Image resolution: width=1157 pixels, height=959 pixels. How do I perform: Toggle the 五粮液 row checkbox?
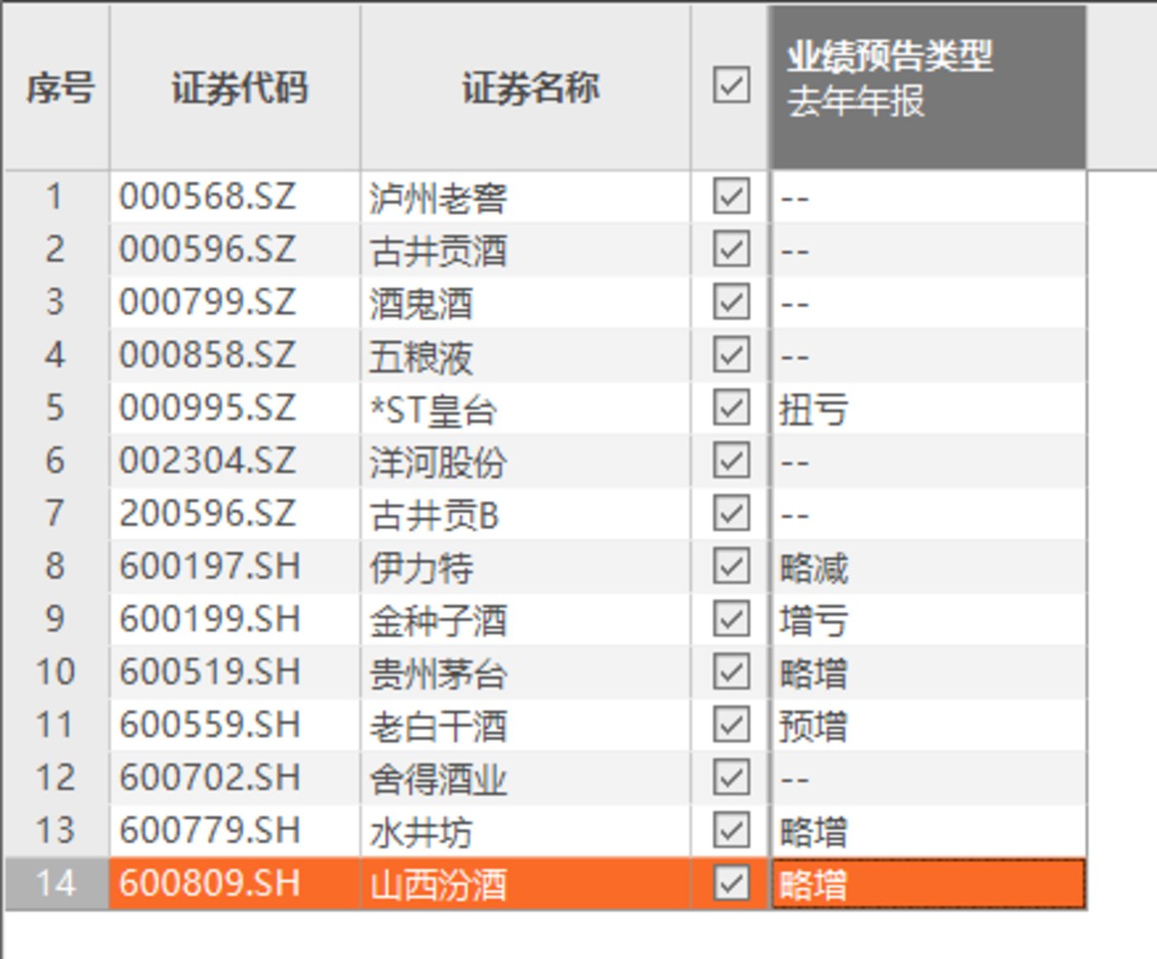(x=731, y=355)
